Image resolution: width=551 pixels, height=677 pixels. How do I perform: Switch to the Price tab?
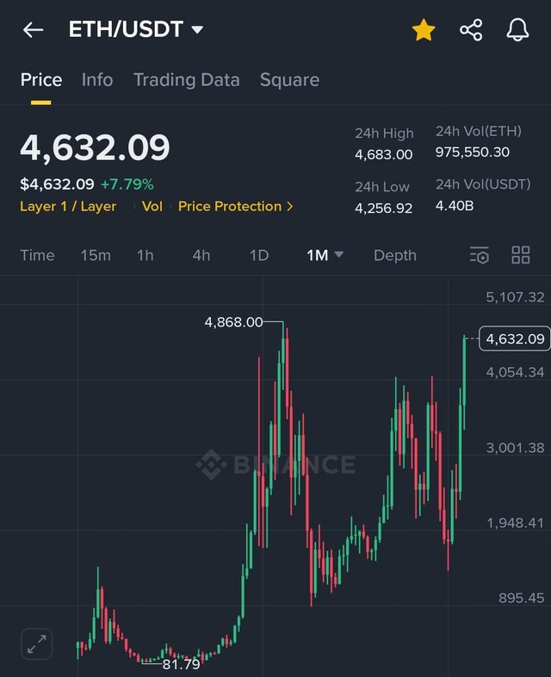41,80
